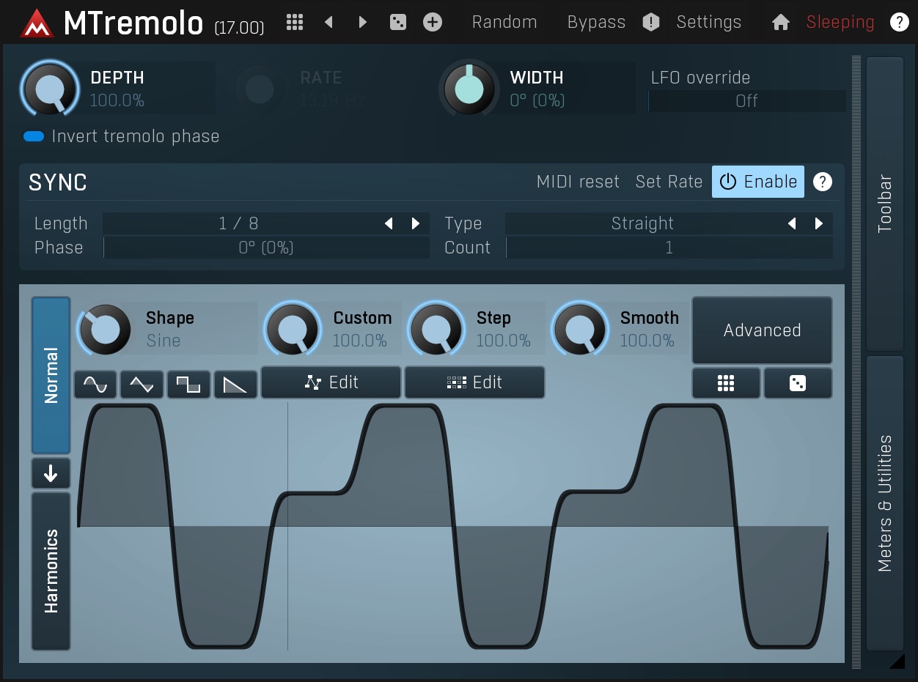Toggle the sync Enable button
Image resolution: width=918 pixels, height=682 pixels.
757,182
